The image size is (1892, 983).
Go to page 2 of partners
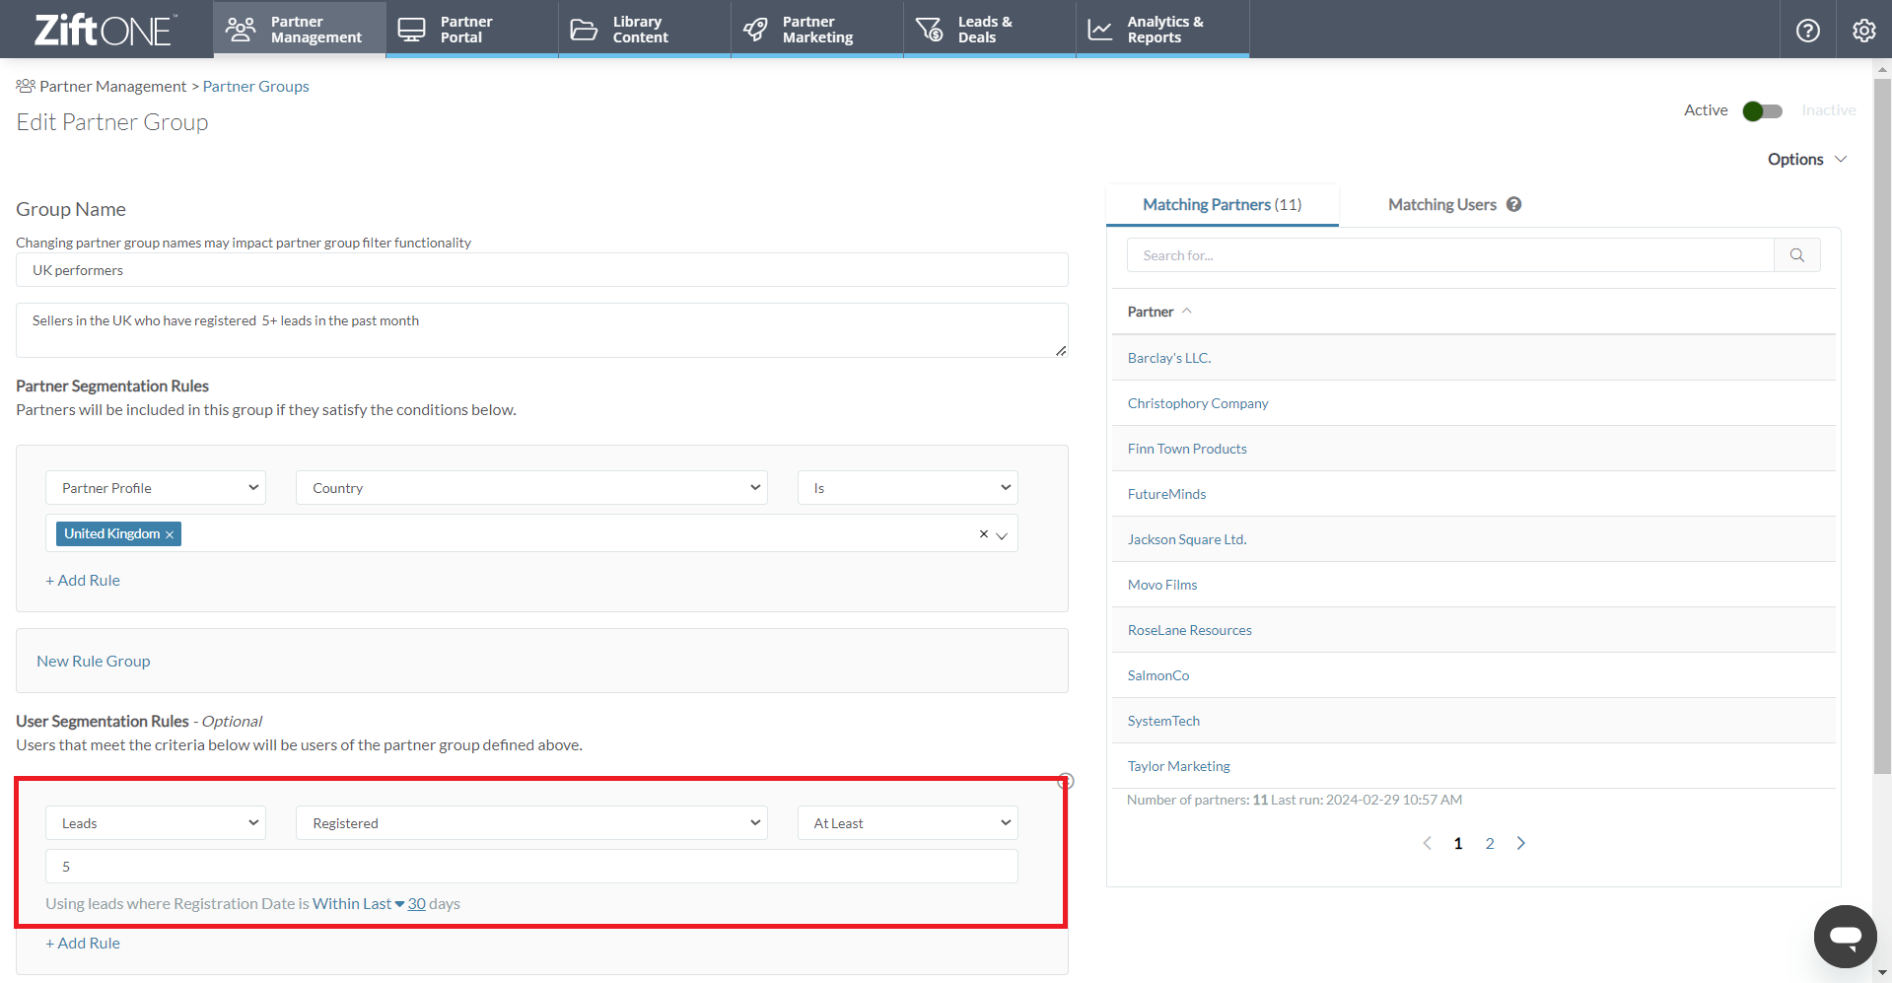[1489, 843]
